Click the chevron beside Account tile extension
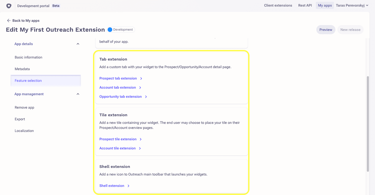This screenshot has height=195, width=375. (x=140, y=148)
